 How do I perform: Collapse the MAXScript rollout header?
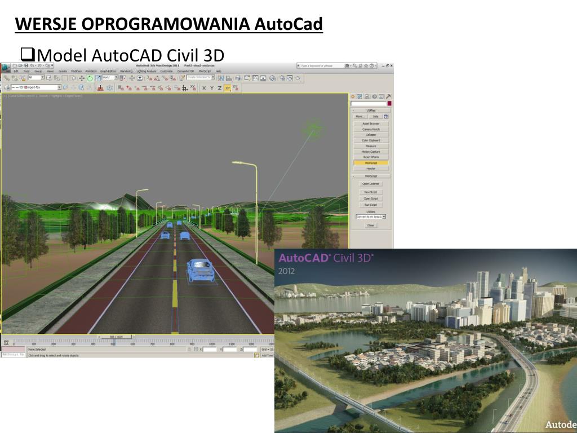pyautogui.click(x=371, y=176)
